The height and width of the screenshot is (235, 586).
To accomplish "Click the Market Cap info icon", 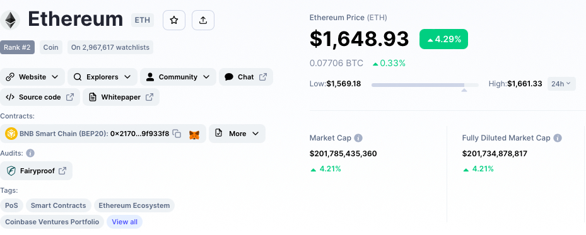I will click(x=358, y=138).
